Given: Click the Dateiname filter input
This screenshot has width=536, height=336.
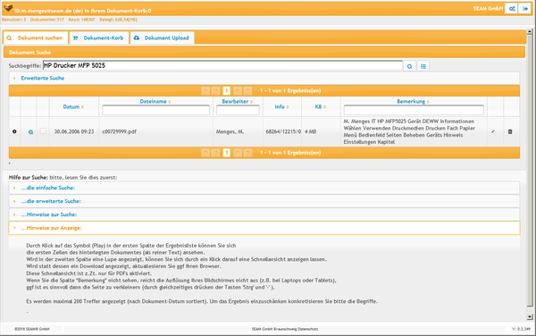Looking at the screenshot, I should 155,110.
